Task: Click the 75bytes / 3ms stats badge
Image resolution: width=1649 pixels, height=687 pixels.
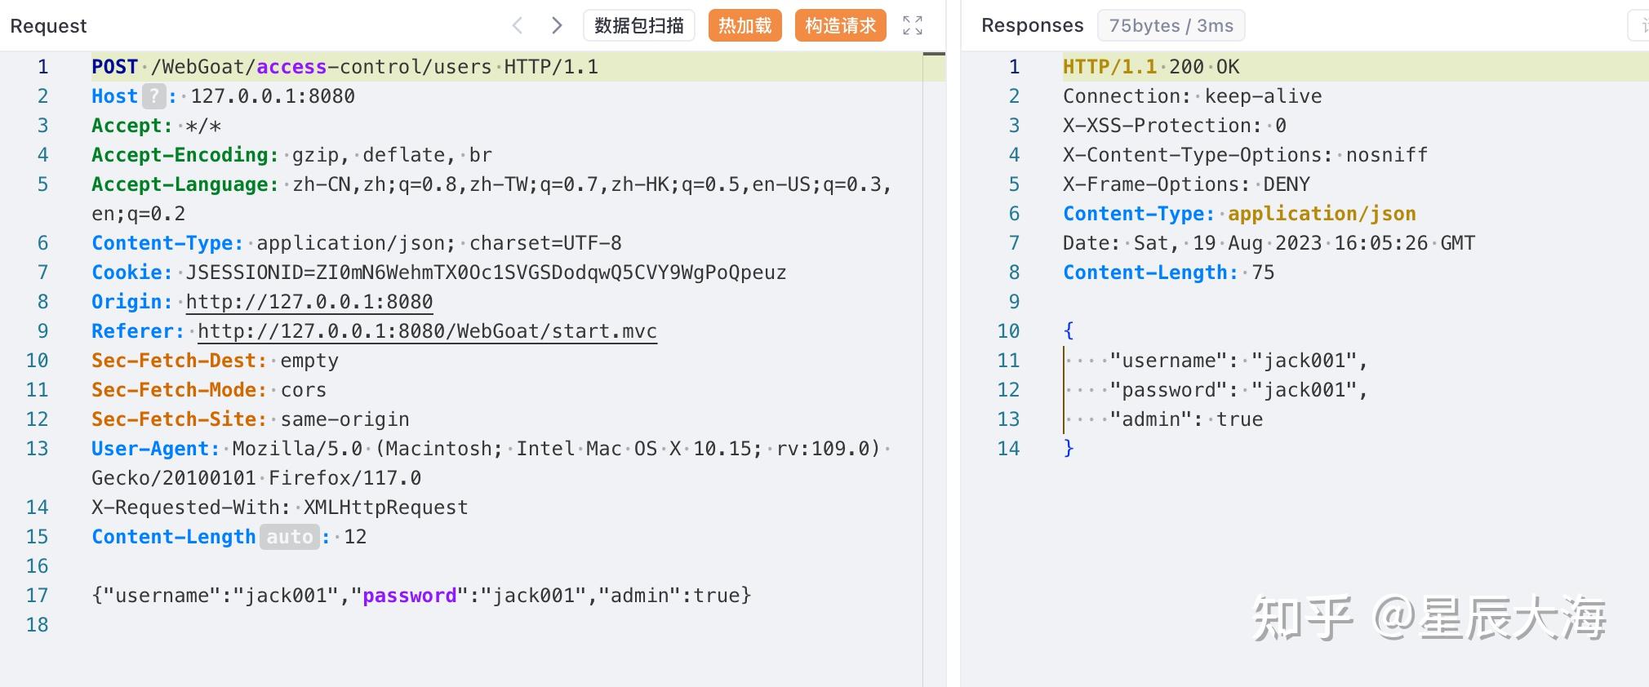Action: click(x=1171, y=25)
